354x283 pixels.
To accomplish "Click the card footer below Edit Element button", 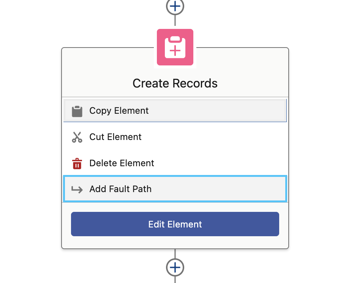I will [x=175, y=243].
